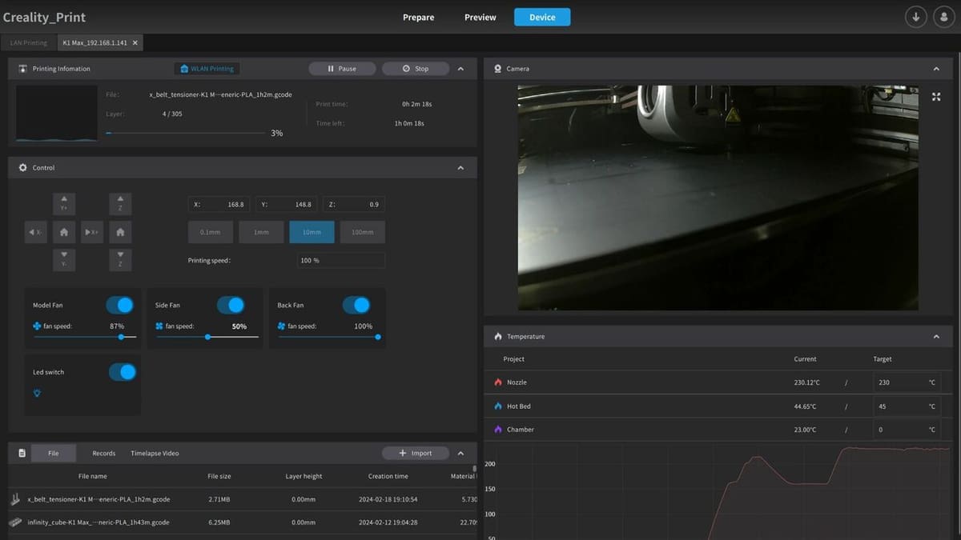Screen dimensions: 961x540
Task: Click the Camera panel icon
Action: click(497, 69)
